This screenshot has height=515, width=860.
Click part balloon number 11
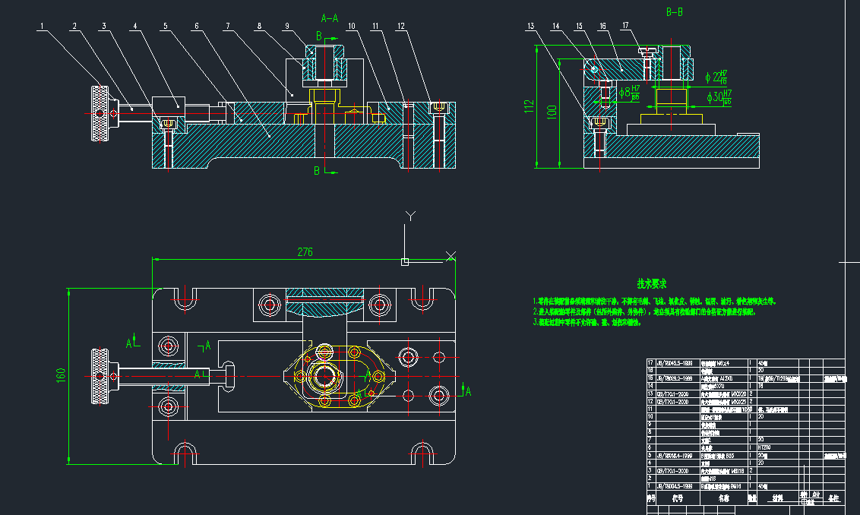coord(376,26)
